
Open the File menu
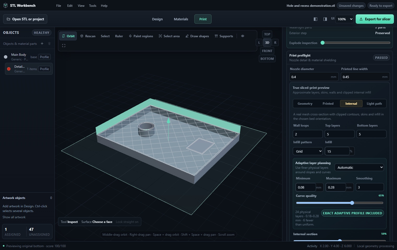click(59, 5)
